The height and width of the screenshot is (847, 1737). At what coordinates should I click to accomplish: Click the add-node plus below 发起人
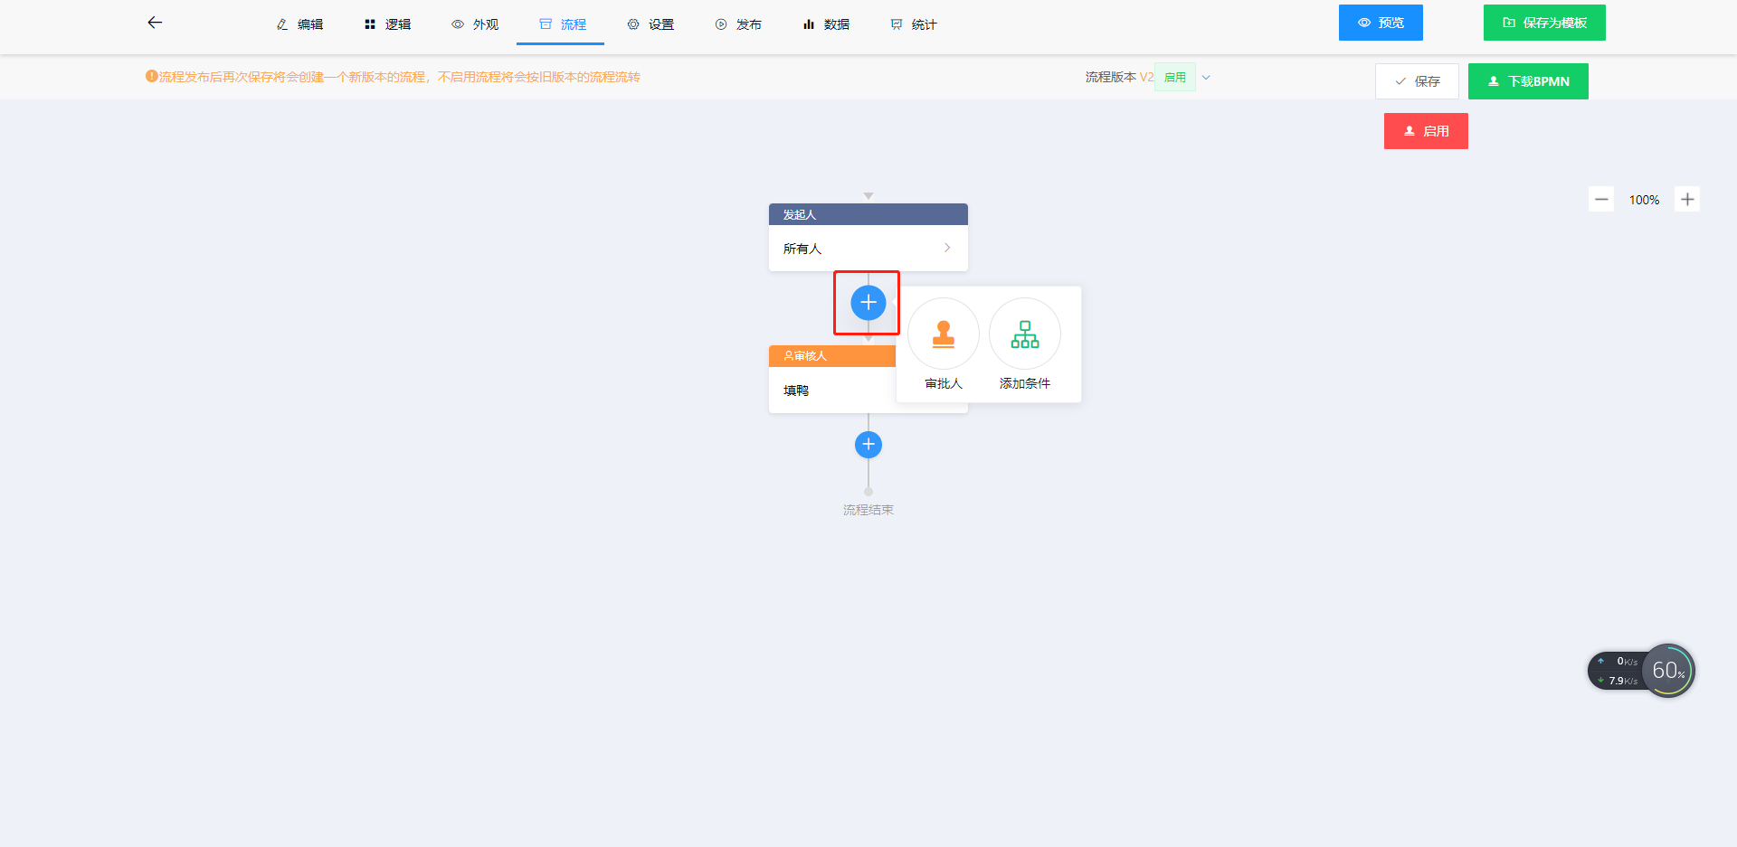click(868, 303)
